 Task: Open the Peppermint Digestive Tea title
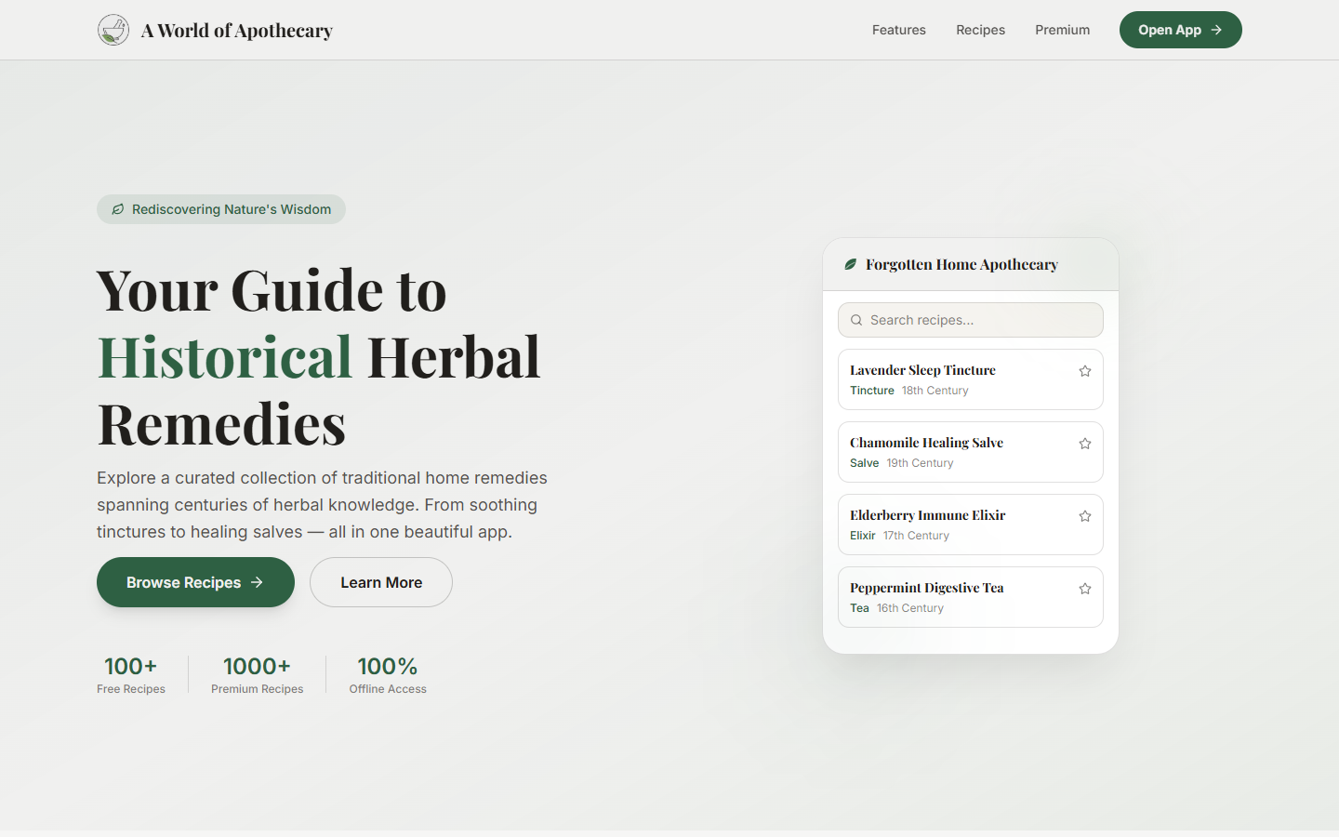pos(926,588)
